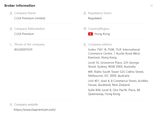158x123 pixels.
Task: Select the CLSA Premium Limited. company name text
Action: tap(30, 18)
